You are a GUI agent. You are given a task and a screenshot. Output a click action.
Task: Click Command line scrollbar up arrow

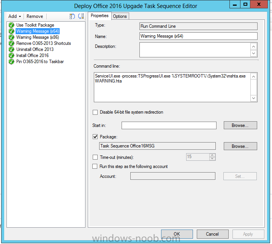coord(254,76)
